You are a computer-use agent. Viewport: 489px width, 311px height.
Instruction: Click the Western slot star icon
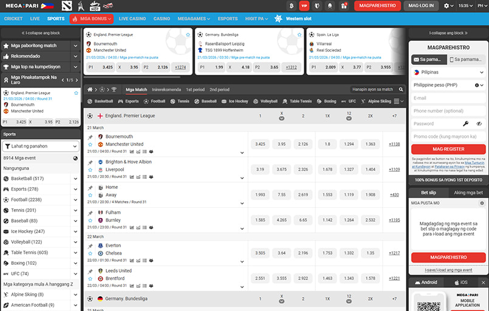click(278, 19)
